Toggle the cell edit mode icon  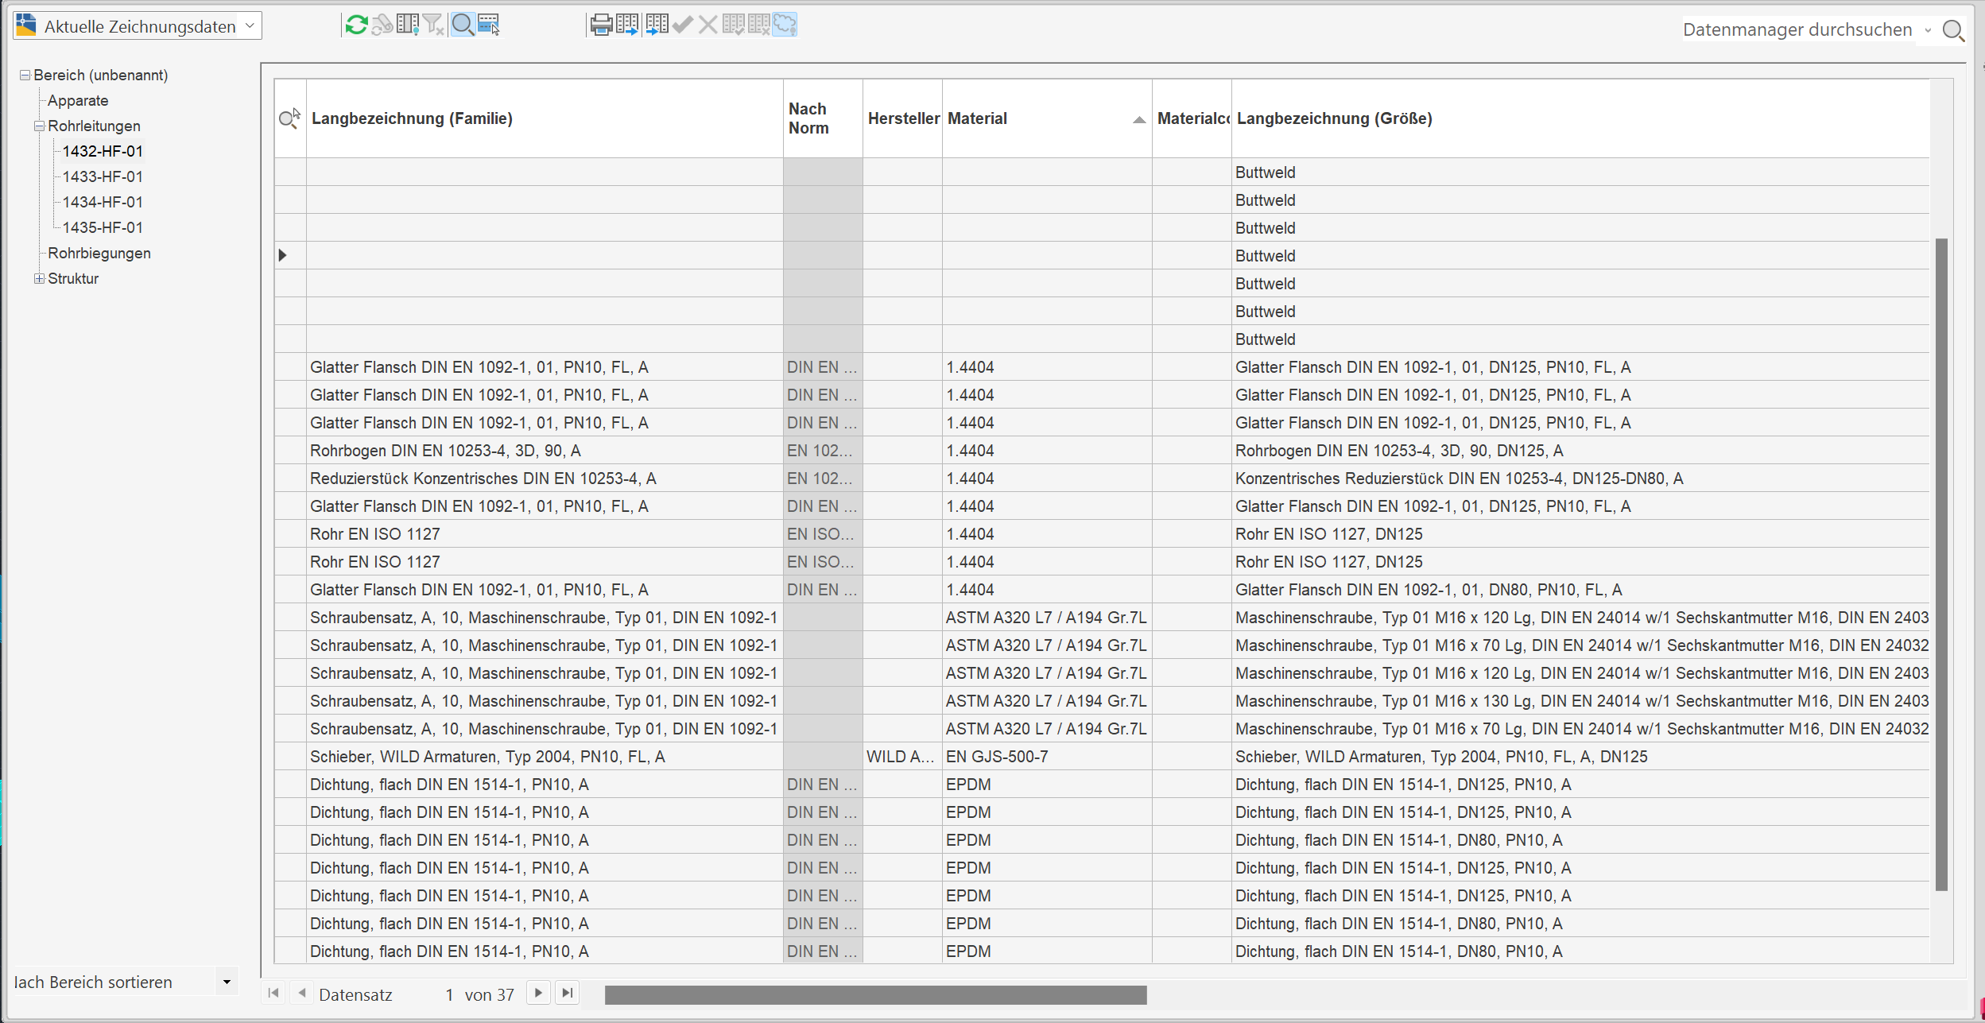tap(489, 25)
